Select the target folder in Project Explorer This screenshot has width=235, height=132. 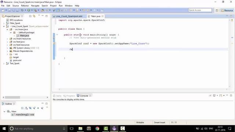pyautogui.click(x=16, y=57)
